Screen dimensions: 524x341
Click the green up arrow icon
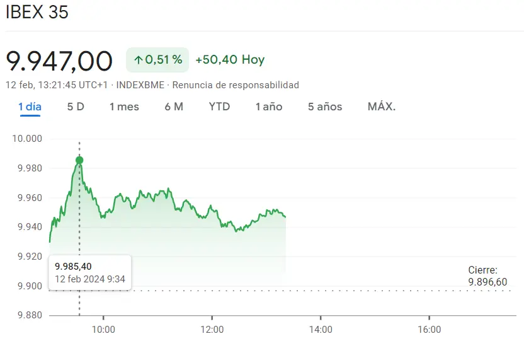pyautogui.click(x=139, y=60)
